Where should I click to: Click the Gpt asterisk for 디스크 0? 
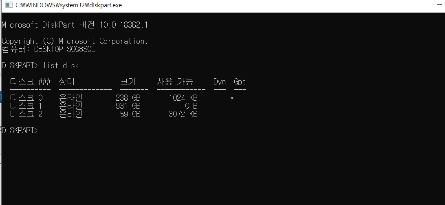pos(232,98)
